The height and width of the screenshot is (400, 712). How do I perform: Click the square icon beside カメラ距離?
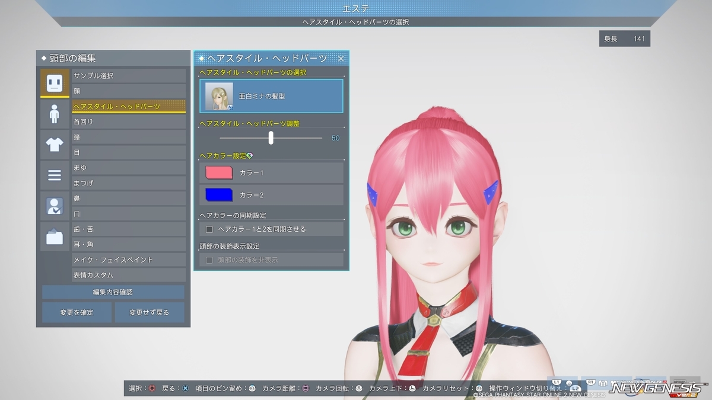point(305,388)
